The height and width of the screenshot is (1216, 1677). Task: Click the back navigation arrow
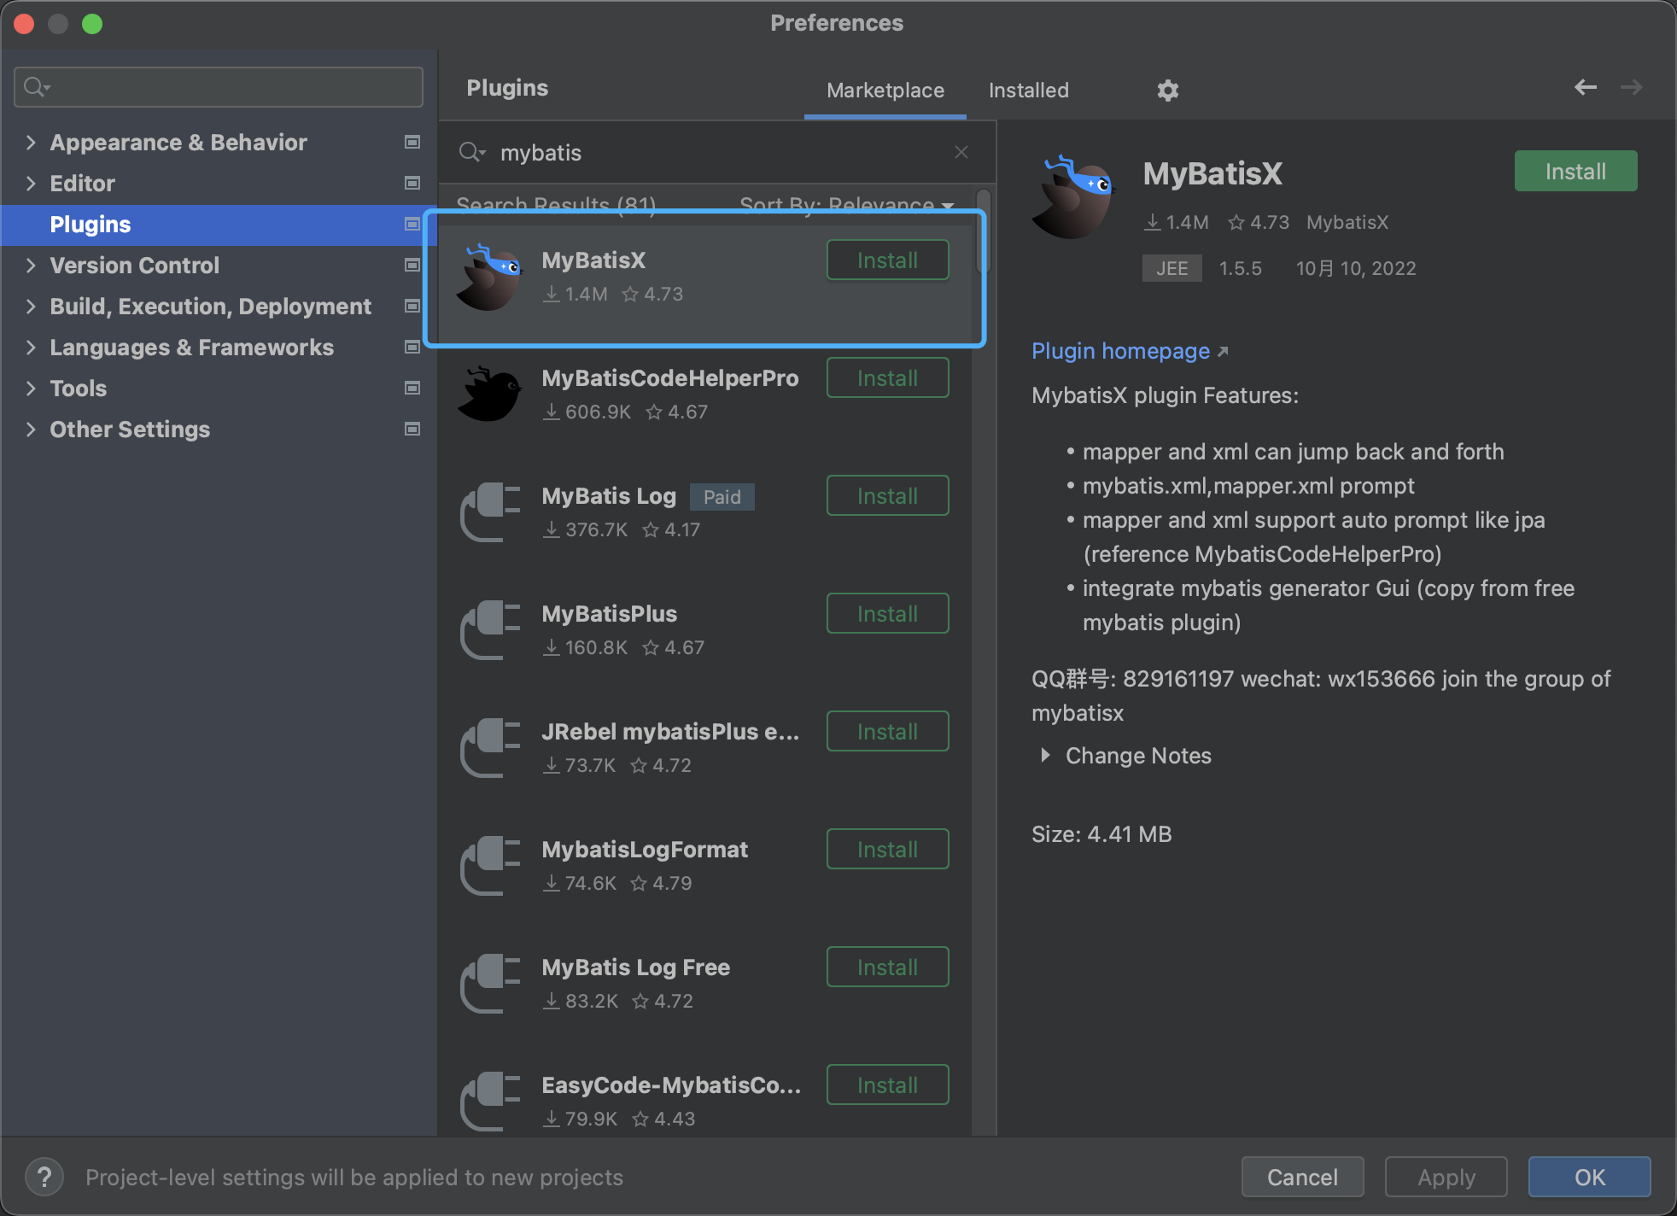click(x=1585, y=87)
